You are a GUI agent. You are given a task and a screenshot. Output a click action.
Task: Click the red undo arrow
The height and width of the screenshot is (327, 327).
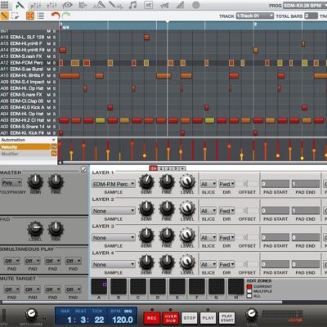coord(56,16)
